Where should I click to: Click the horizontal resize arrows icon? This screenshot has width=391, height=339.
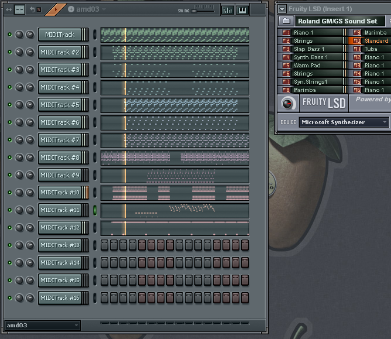(x=9, y=10)
